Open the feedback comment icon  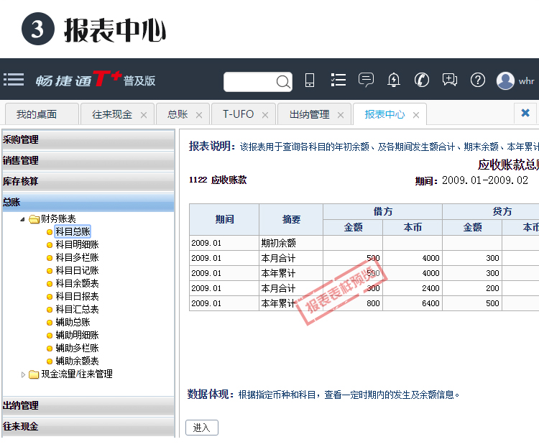450,80
